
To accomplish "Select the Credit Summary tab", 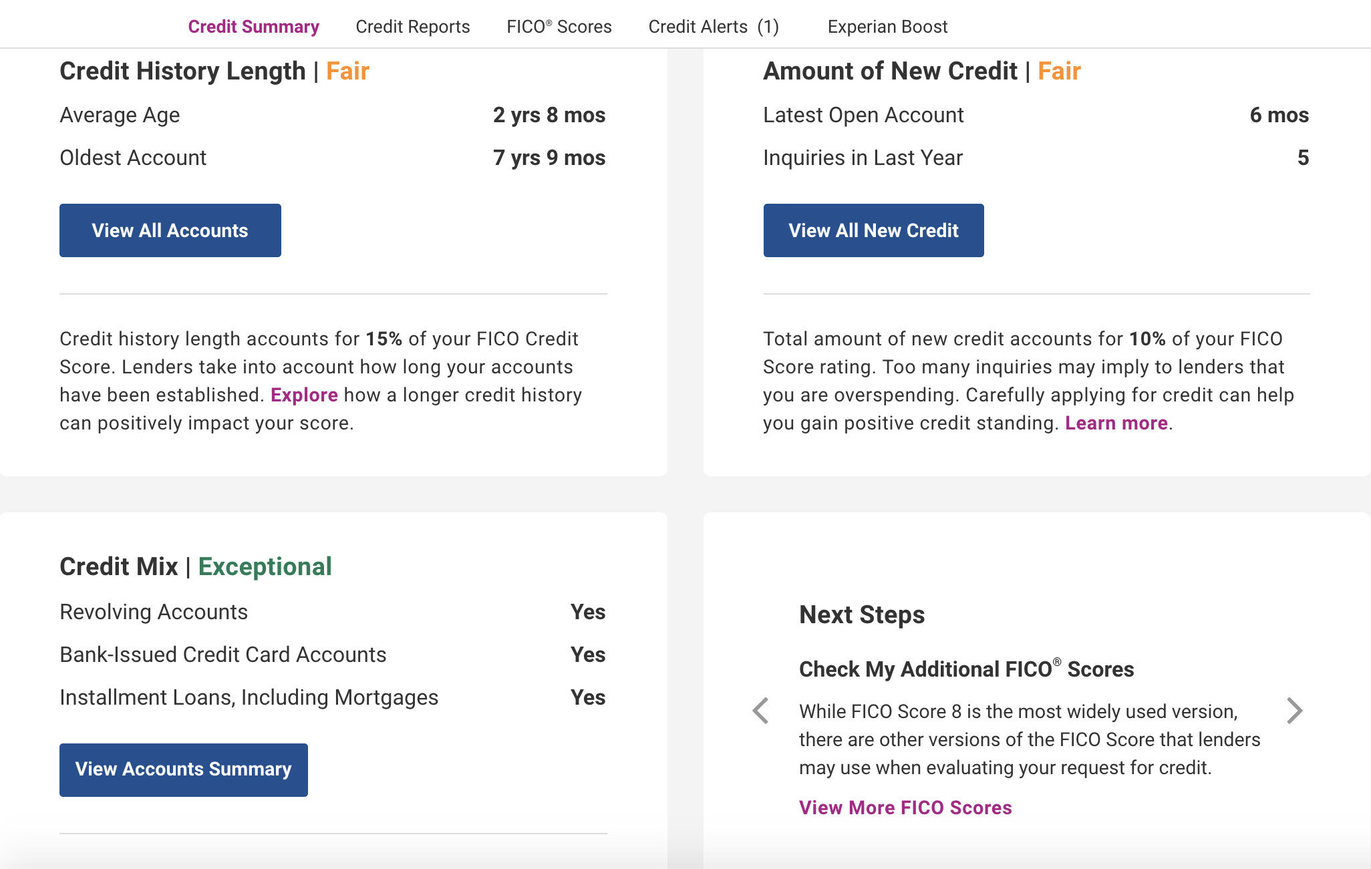I will coord(254,26).
